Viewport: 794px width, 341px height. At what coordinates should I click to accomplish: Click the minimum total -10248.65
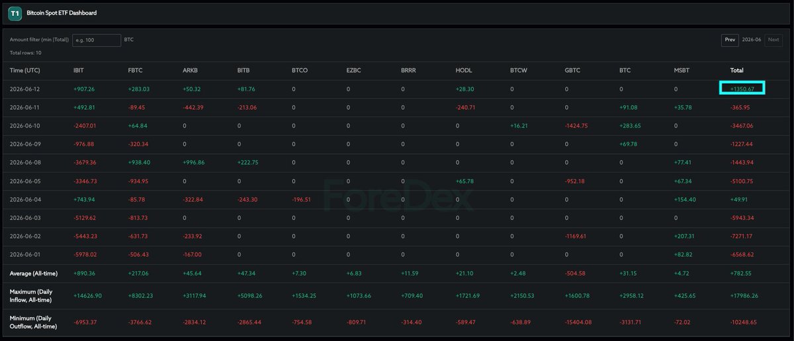click(x=743, y=322)
